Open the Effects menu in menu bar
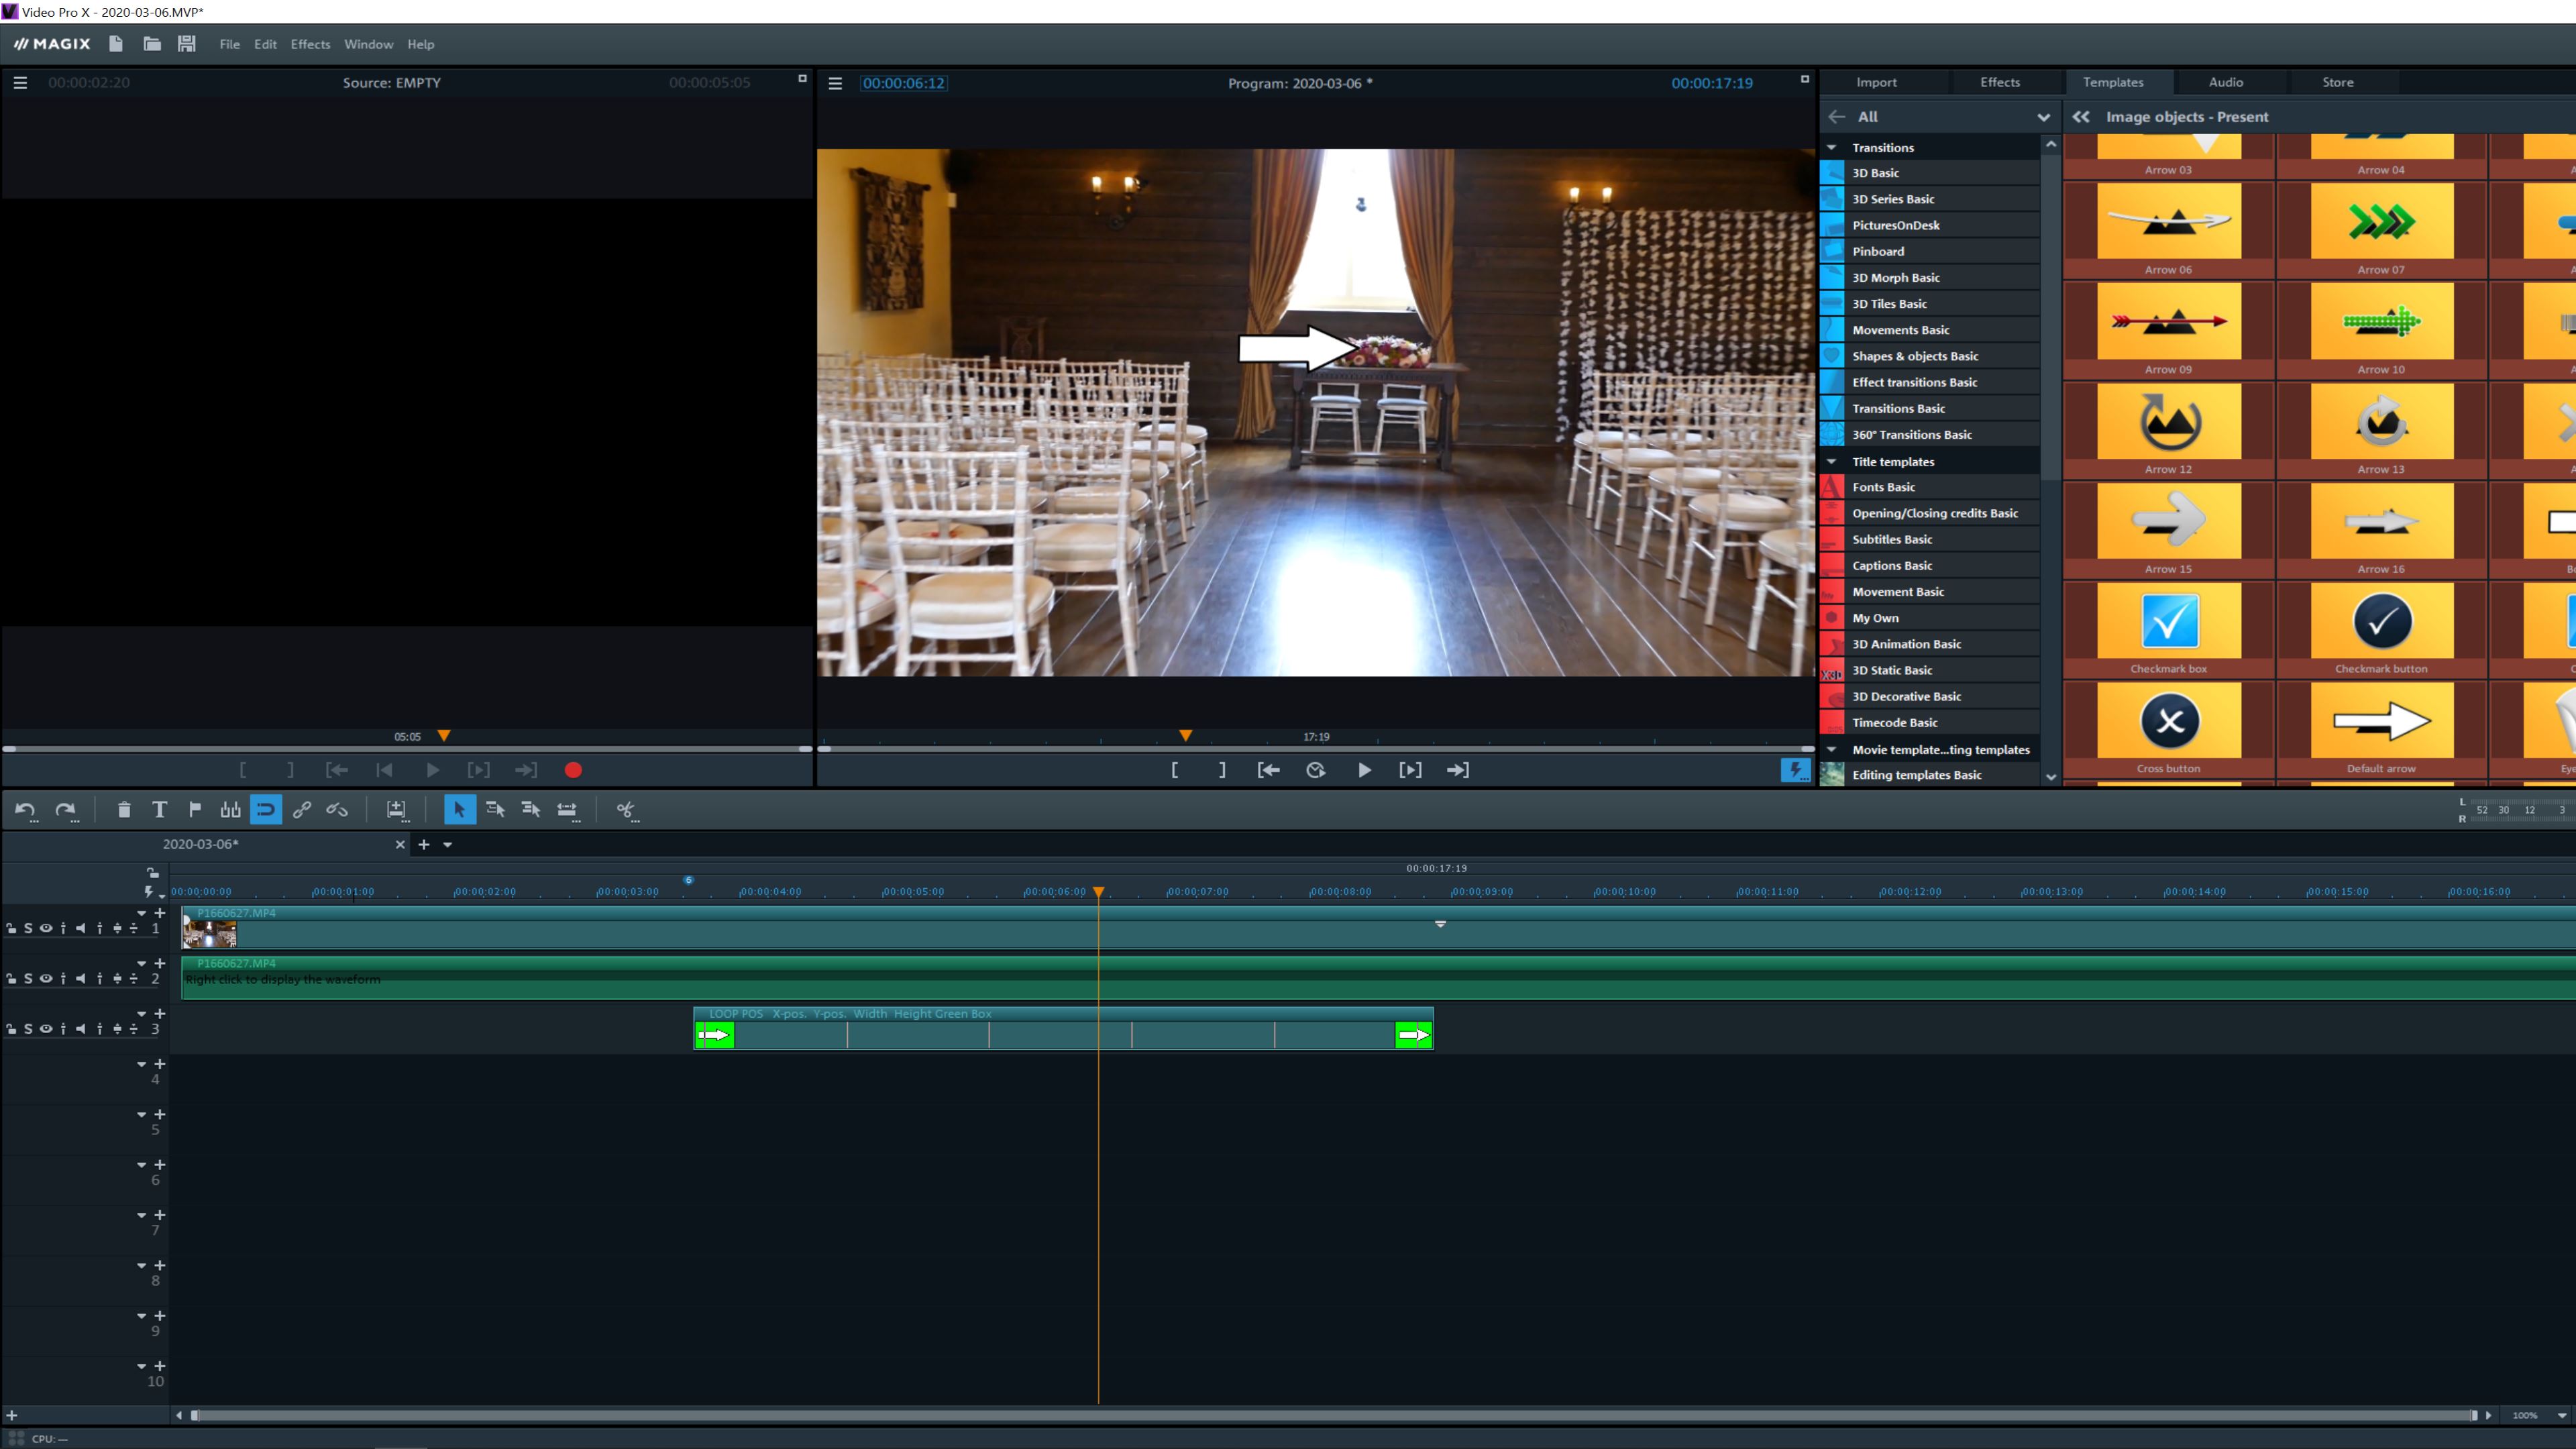This screenshot has width=2576, height=1449. pos(310,44)
